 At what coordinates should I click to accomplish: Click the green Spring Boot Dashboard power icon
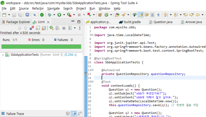pyautogui.click(x=42, y=15)
